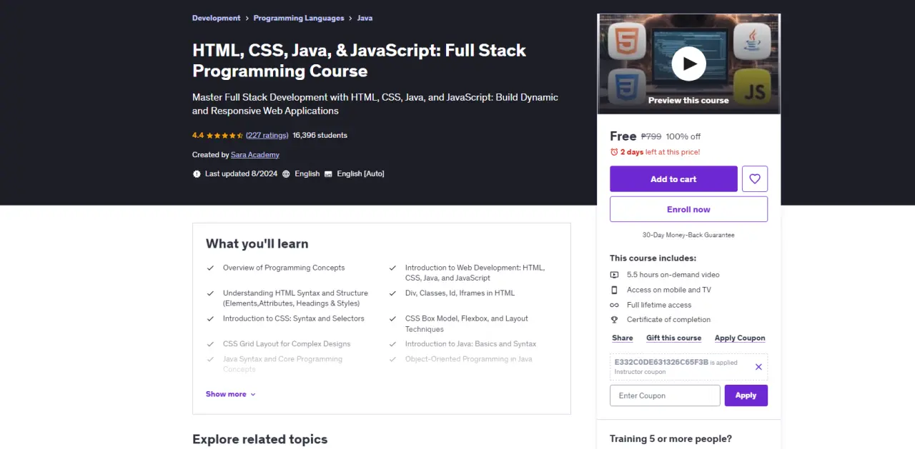915x449 pixels.
Task: Click the infinity lifetime access icon
Action: [x=614, y=305]
